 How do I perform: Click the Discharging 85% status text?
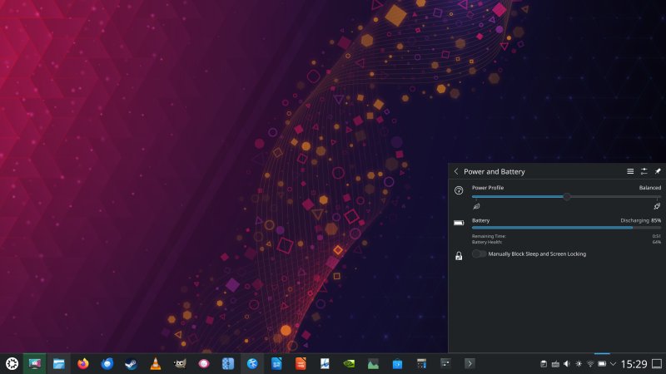(x=640, y=220)
